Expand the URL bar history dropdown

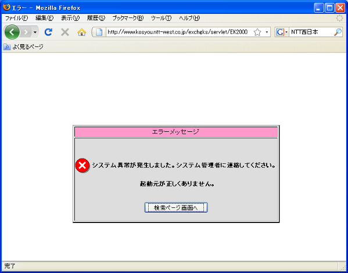(x=267, y=32)
